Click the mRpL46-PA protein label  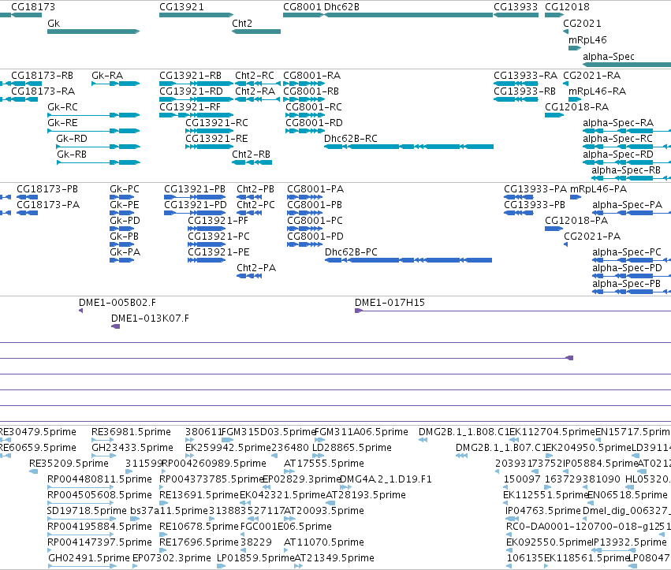[x=598, y=189]
